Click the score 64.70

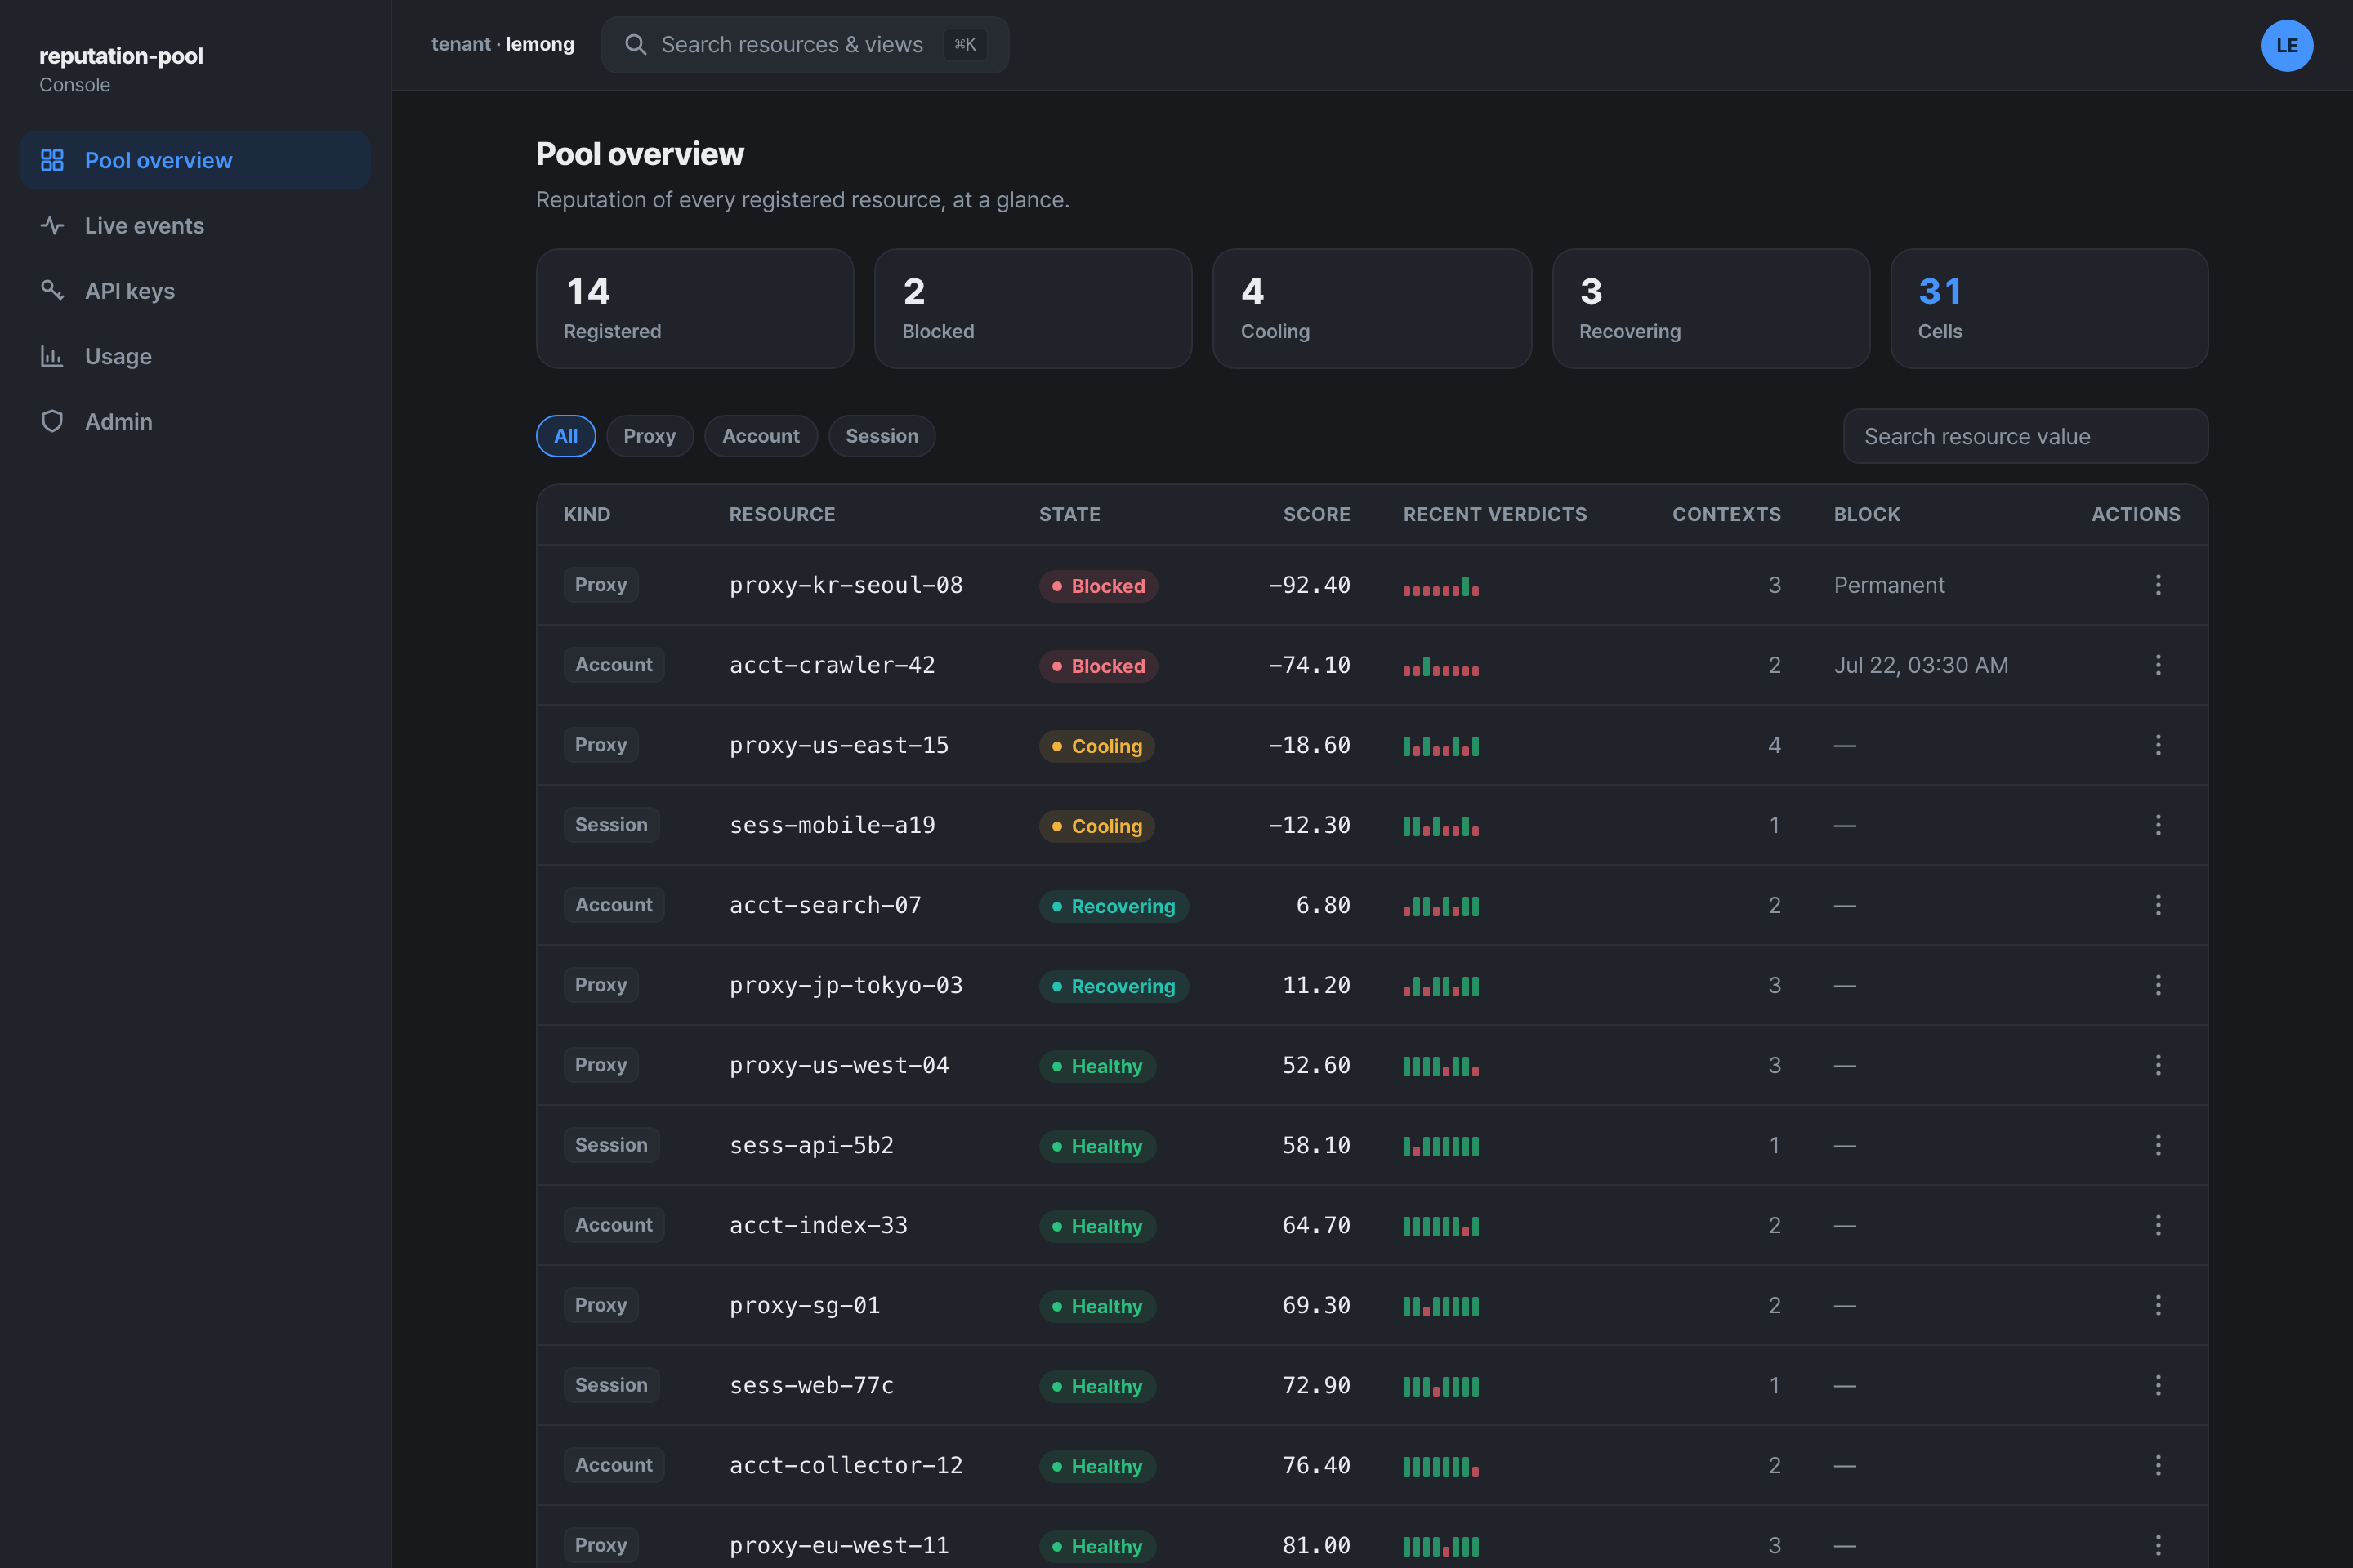pos(1315,1225)
